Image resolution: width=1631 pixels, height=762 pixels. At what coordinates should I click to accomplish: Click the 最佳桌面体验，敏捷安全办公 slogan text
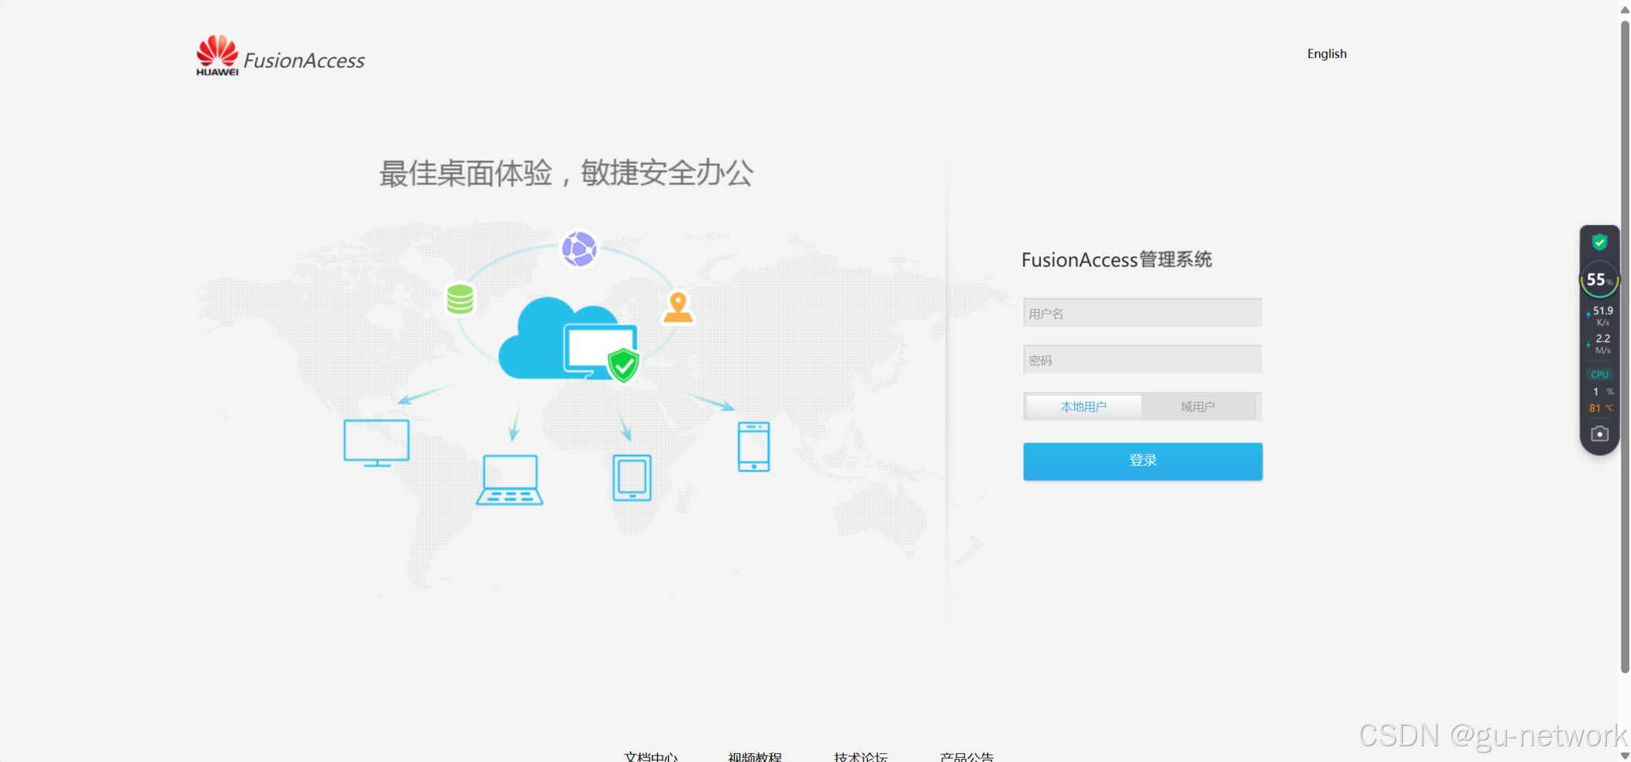566,173
